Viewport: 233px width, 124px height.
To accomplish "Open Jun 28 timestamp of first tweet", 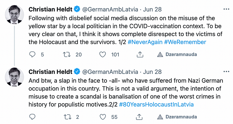I will [152, 9].
